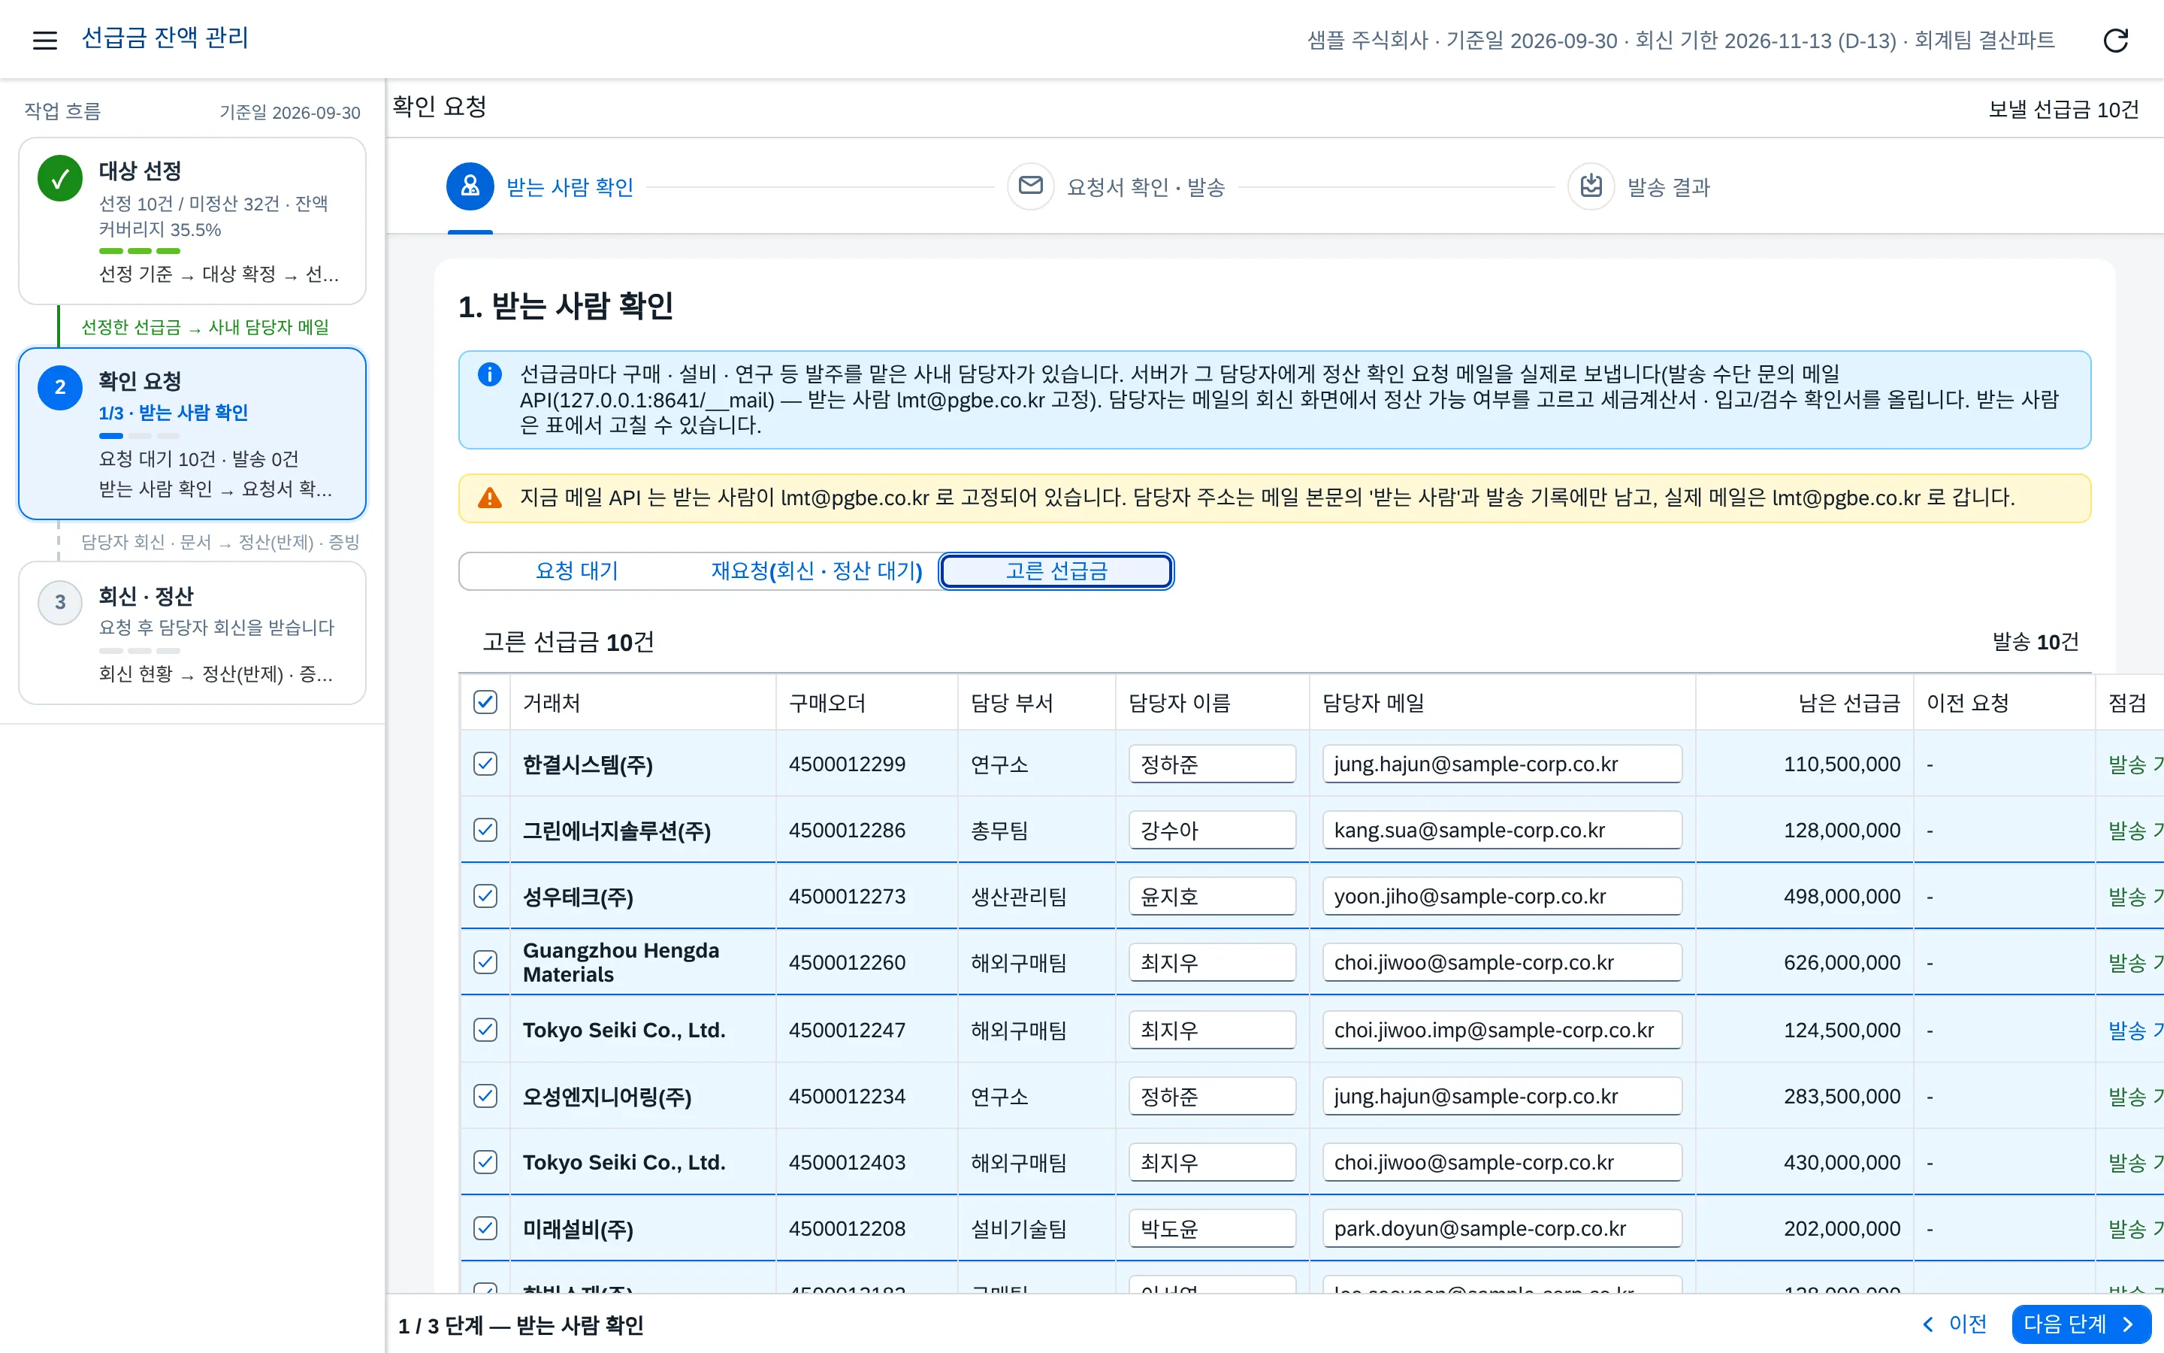Image resolution: width=2164 pixels, height=1353 pixels.
Task: Click the 발송 결과 inbox step icon
Action: 1591,186
